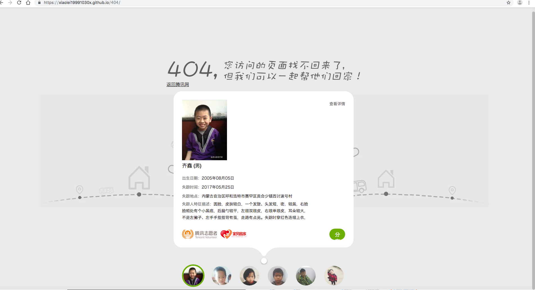The width and height of the screenshot is (535, 290).
Task: Go back using the browser back arrow
Action: (2, 3)
